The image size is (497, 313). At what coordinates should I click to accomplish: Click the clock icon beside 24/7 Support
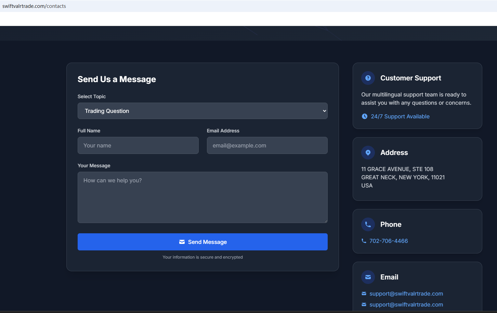[365, 116]
